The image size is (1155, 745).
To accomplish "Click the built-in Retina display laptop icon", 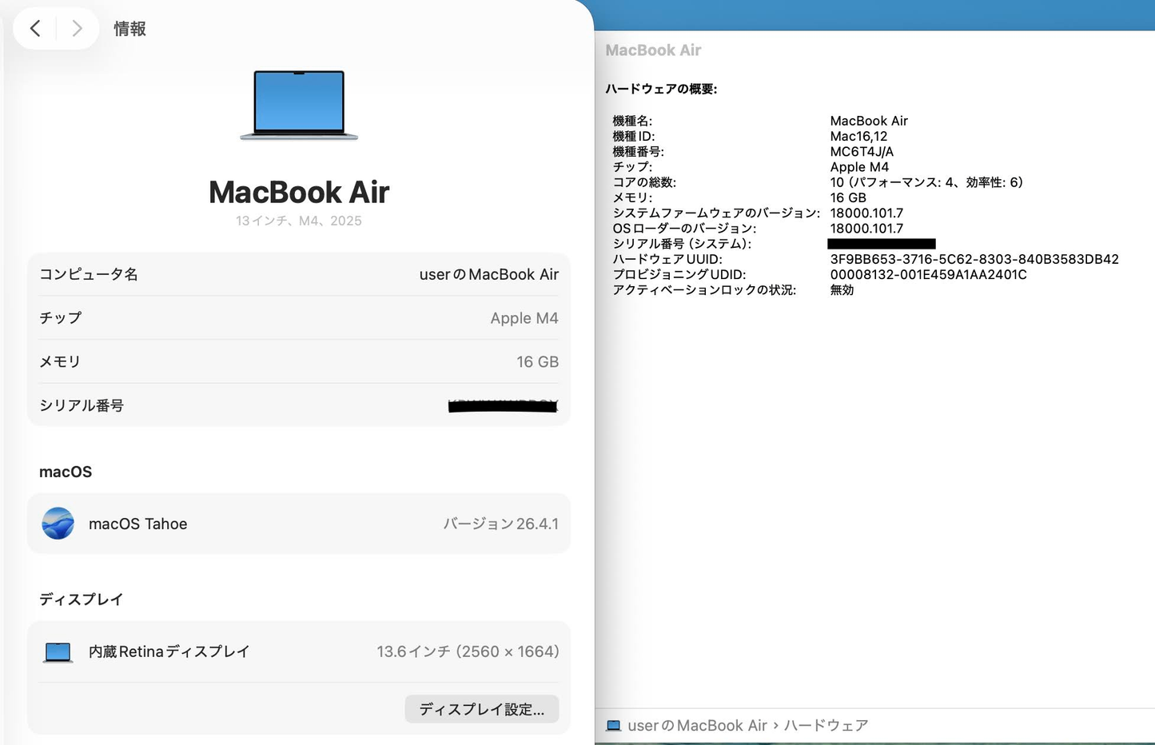I will click(58, 652).
